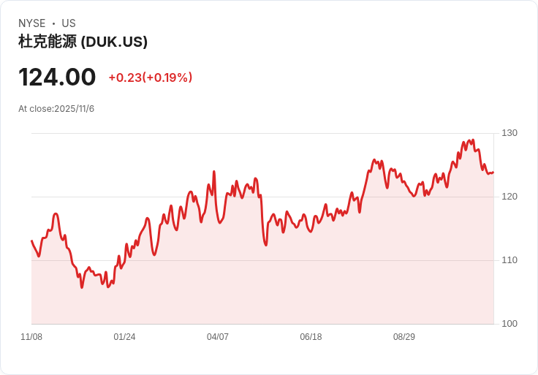Click the 130 y-axis label
538x375 pixels.
509,133
